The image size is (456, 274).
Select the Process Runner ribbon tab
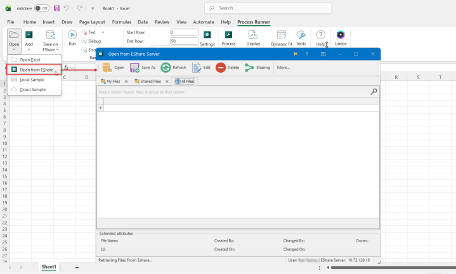tap(254, 22)
